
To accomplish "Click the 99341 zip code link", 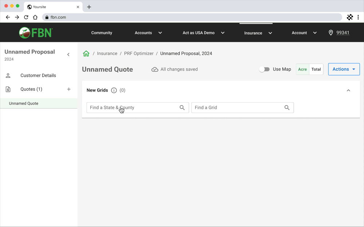I will (343, 33).
